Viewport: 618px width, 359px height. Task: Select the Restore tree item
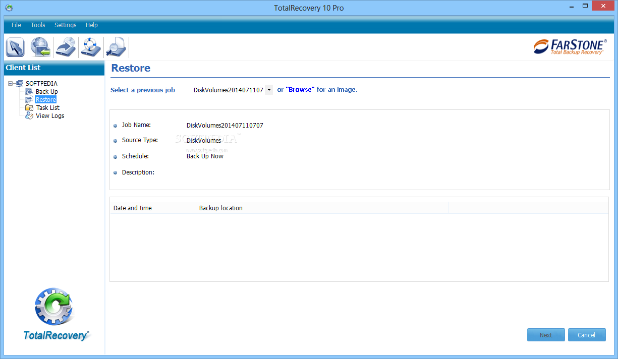click(46, 99)
